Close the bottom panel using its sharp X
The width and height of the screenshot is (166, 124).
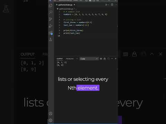coord(116,59)
